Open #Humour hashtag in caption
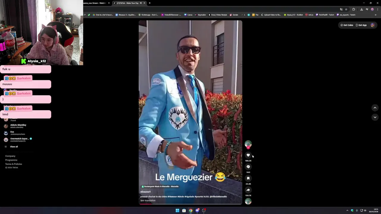The image size is (381, 214). point(172,196)
